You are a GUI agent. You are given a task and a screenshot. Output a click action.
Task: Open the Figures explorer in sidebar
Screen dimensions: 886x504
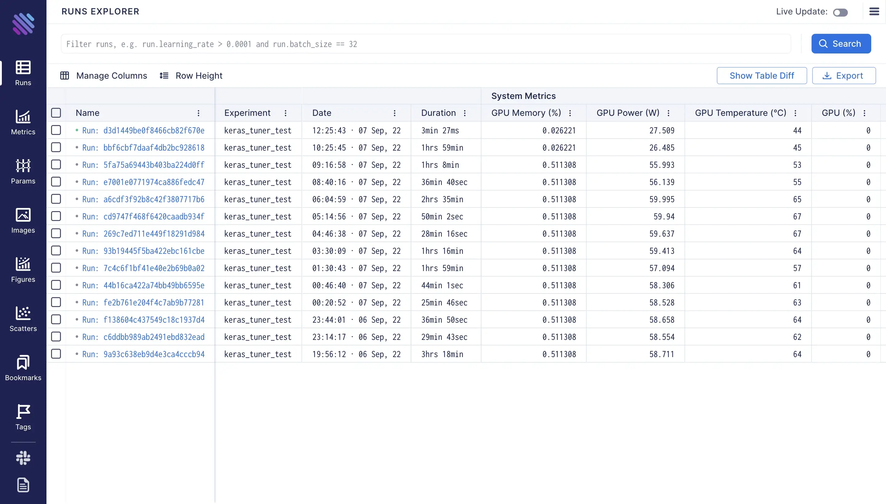[x=23, y=270]
